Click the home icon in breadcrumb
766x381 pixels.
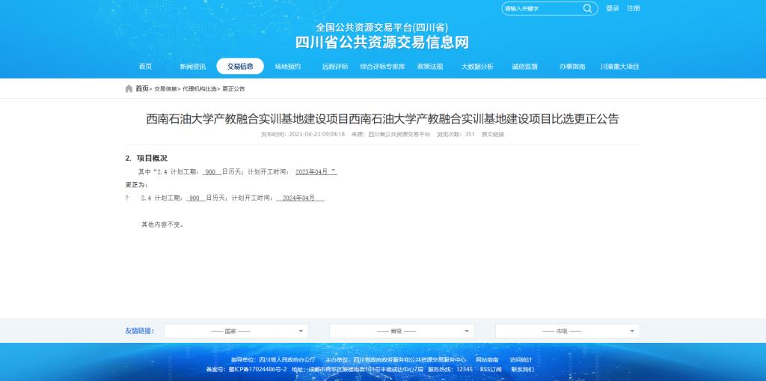129,88
